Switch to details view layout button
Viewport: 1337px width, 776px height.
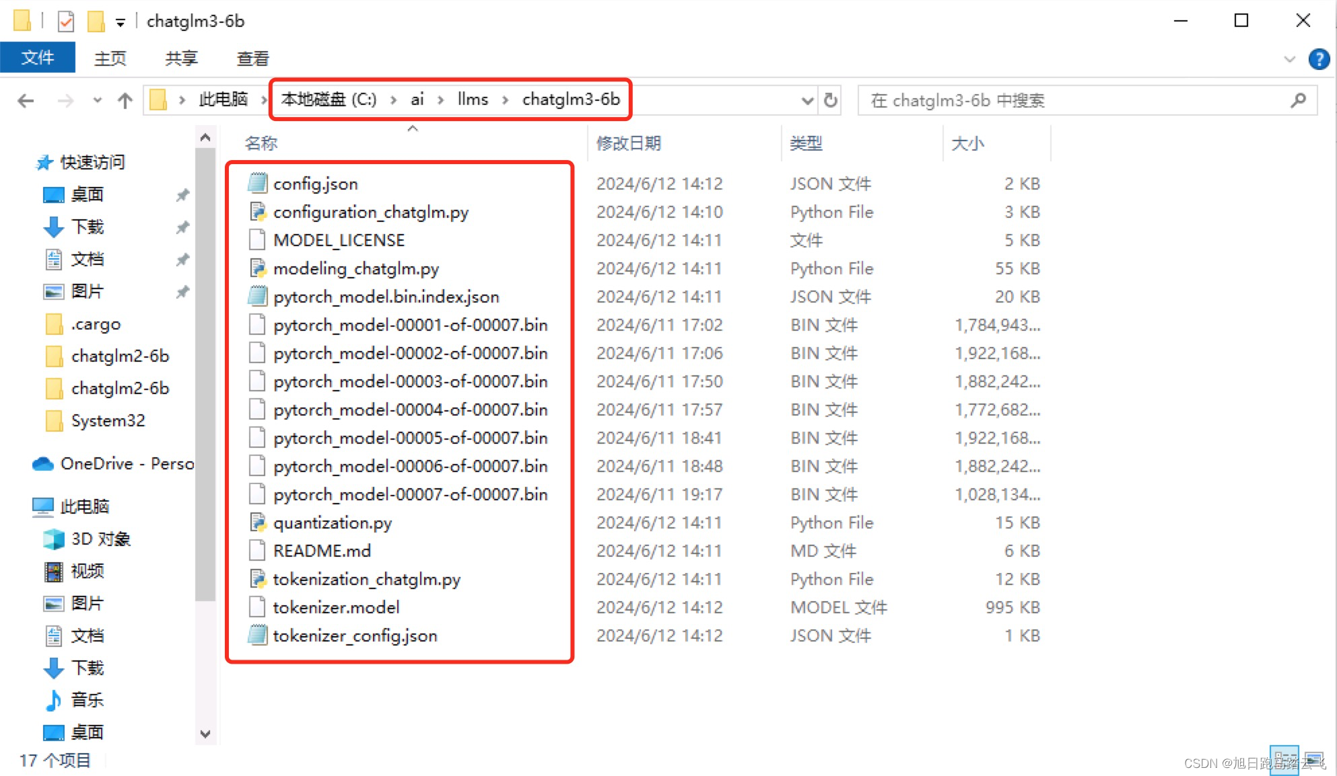click(x=1284, y=761)
